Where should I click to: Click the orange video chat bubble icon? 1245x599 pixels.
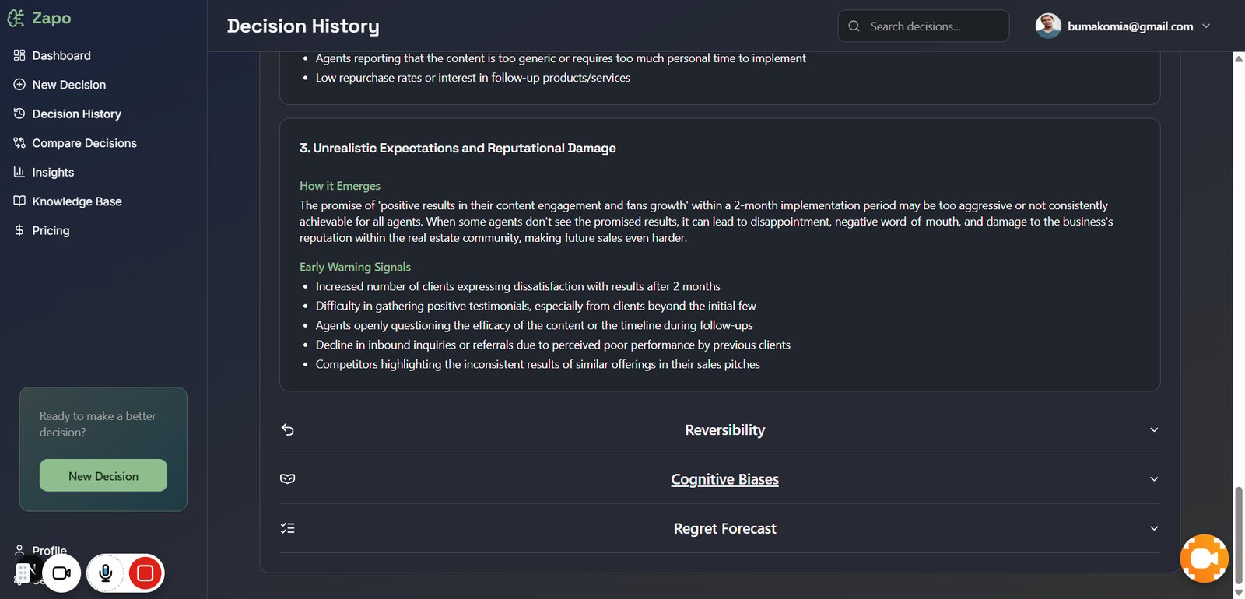1204,559
